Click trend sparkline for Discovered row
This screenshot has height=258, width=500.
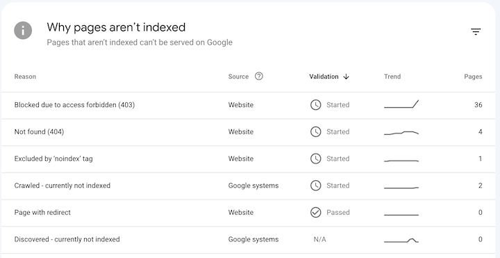[401, 240]
